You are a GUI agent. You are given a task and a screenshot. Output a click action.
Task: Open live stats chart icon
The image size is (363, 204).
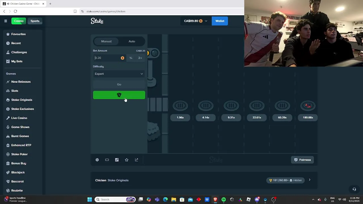click(117, 160)
